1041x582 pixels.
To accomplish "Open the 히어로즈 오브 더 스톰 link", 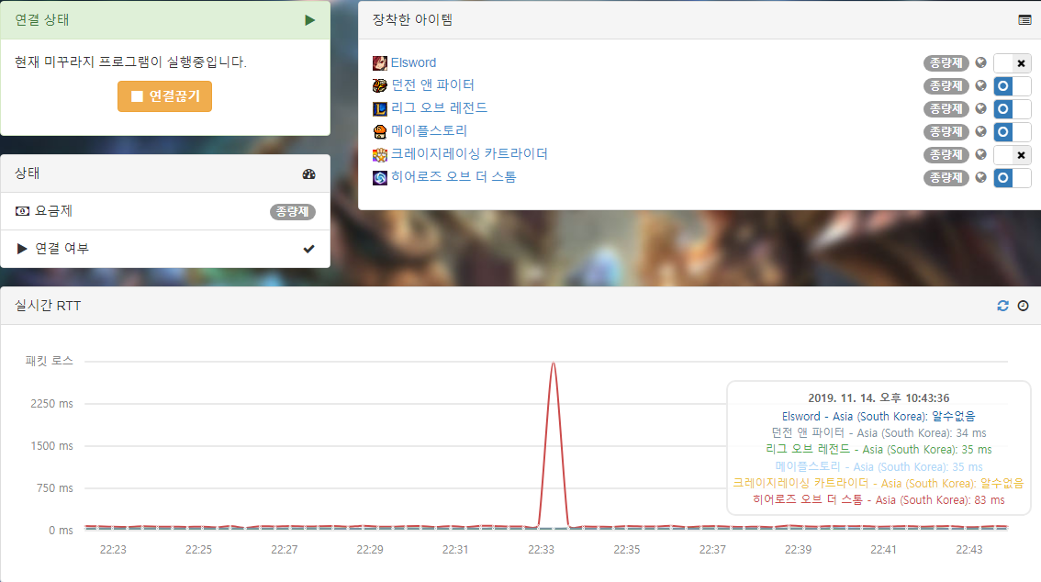I will point(453,176).
